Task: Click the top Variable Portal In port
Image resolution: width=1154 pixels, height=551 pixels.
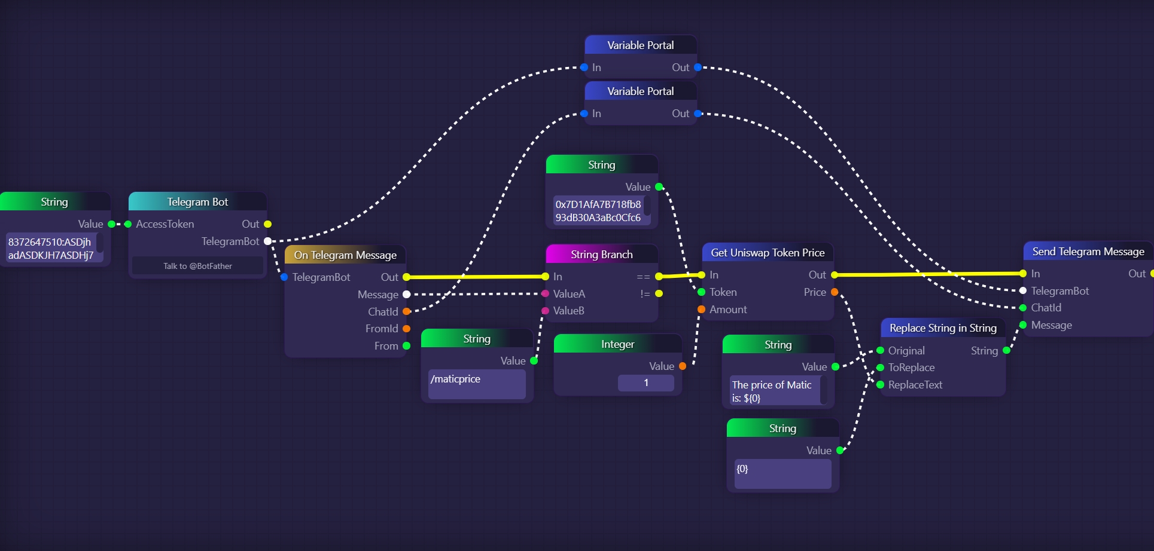Action: point(584,68)
